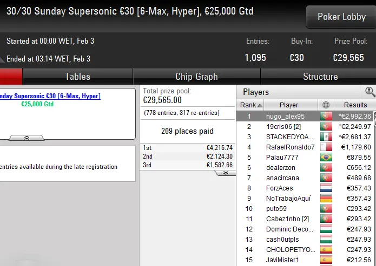The height and width of the screenshot is (266, 376).
Task: Click the Mexico flag next to STACKEDYOA
Action: click(x=326, y=137)
